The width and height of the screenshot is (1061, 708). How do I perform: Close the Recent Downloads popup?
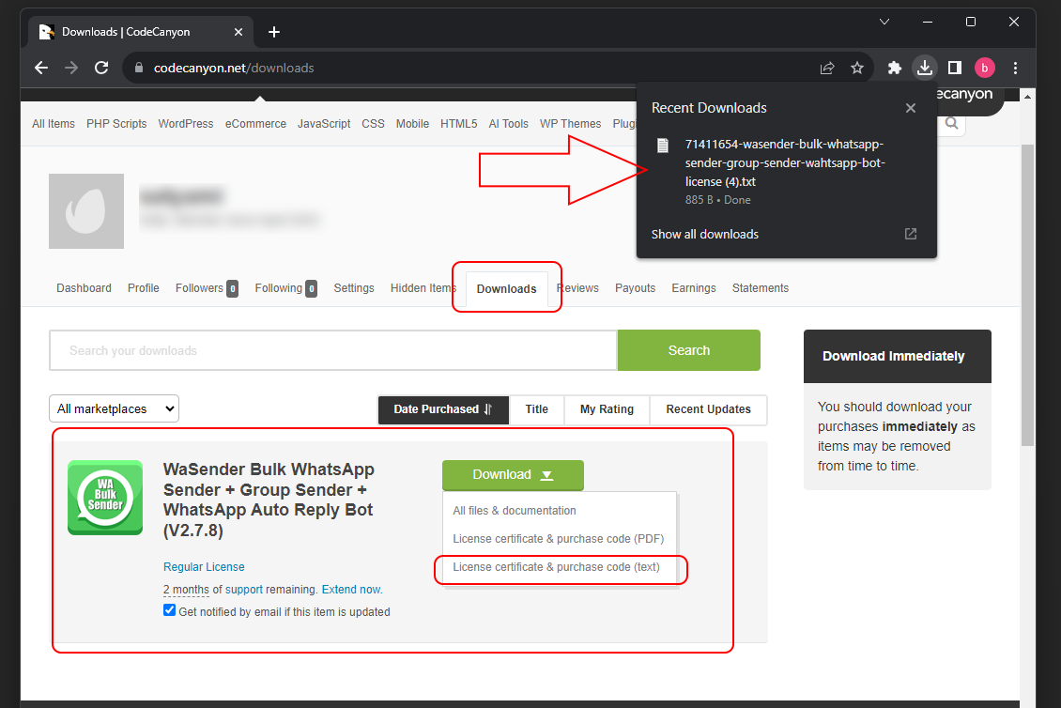click(910, 108)
